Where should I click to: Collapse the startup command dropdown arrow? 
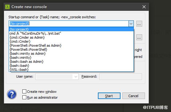[131, 24]
